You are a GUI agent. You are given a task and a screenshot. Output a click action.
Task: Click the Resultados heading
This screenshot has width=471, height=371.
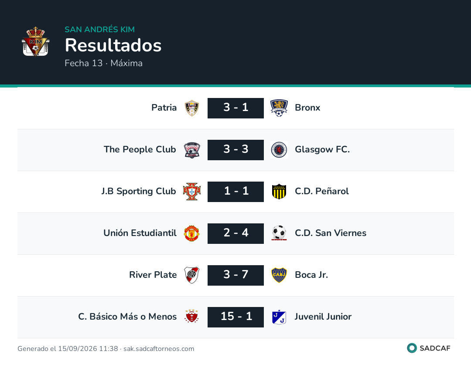[113, 45]
